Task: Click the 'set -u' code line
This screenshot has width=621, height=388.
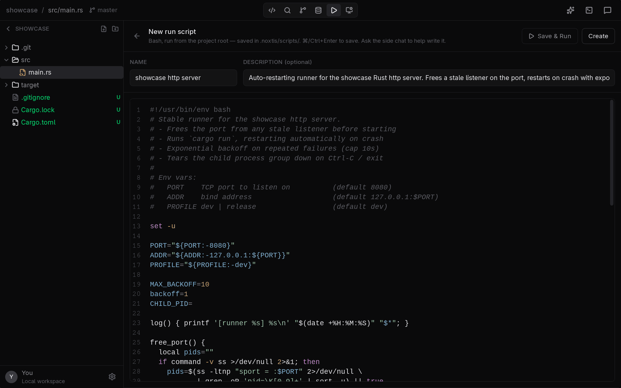Action: click(x=163, y=226)
